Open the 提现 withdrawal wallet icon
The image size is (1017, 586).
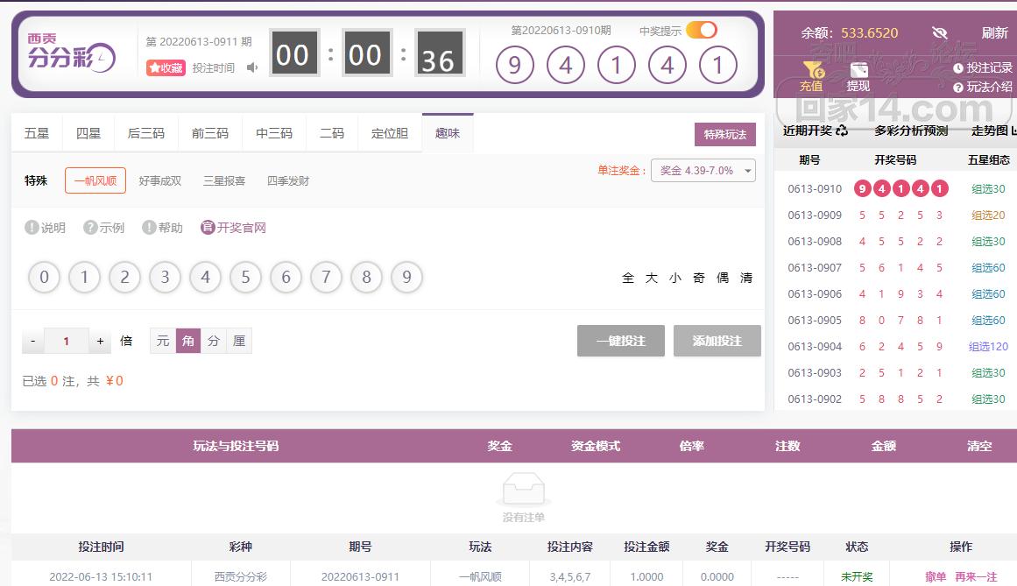[x=858, y=70]
